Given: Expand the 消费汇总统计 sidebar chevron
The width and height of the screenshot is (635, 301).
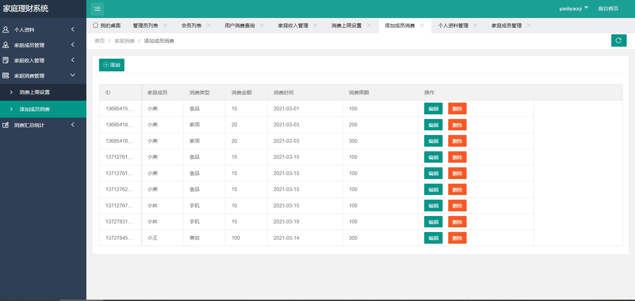Looking at the screenshot, I should click(x=73, y=125).
